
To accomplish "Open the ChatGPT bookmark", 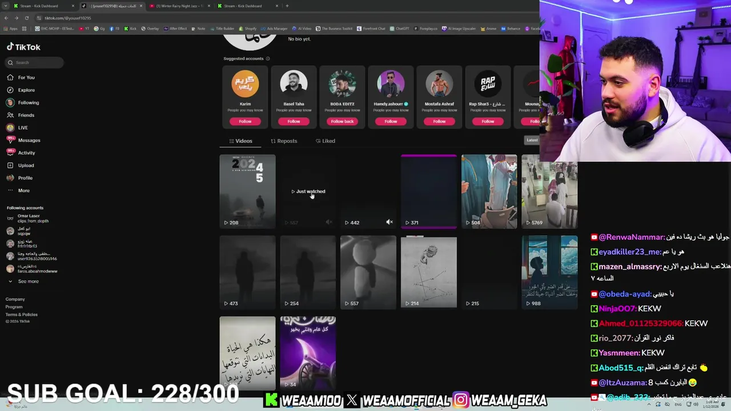I will [399, 29].
